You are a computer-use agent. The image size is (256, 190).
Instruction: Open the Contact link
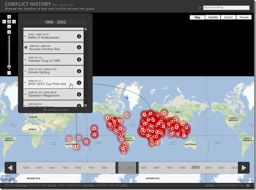(x=210, y=185)
